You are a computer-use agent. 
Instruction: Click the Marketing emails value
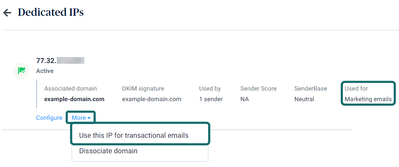(x=368, y=99)
